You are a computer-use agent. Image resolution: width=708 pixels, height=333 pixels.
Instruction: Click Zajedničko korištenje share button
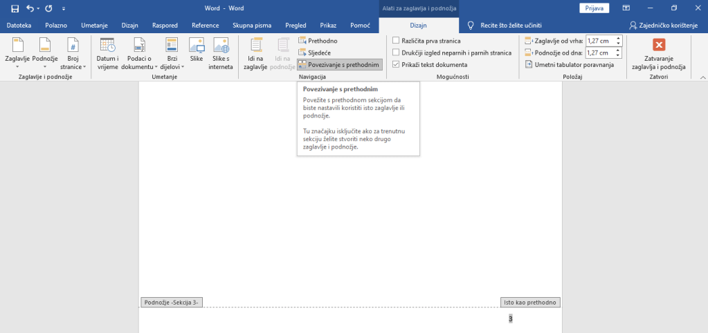663,25
